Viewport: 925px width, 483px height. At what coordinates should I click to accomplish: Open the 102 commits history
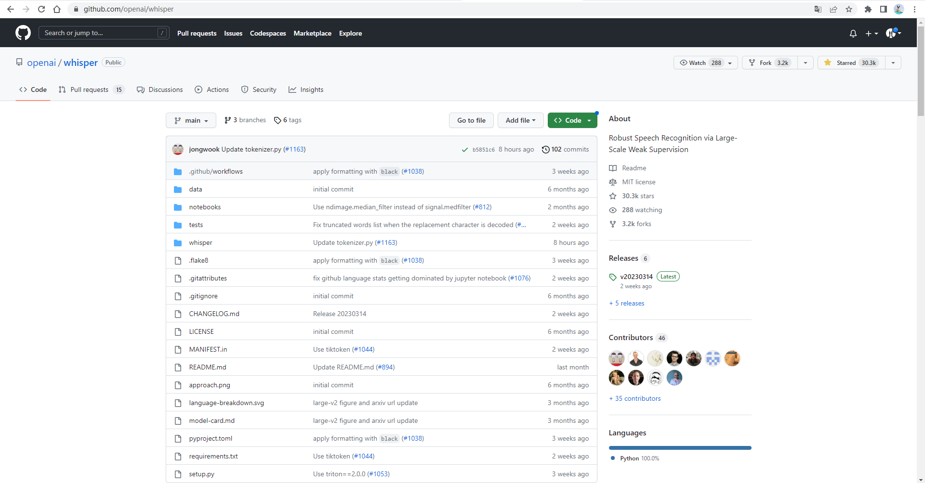coord(565,150)
